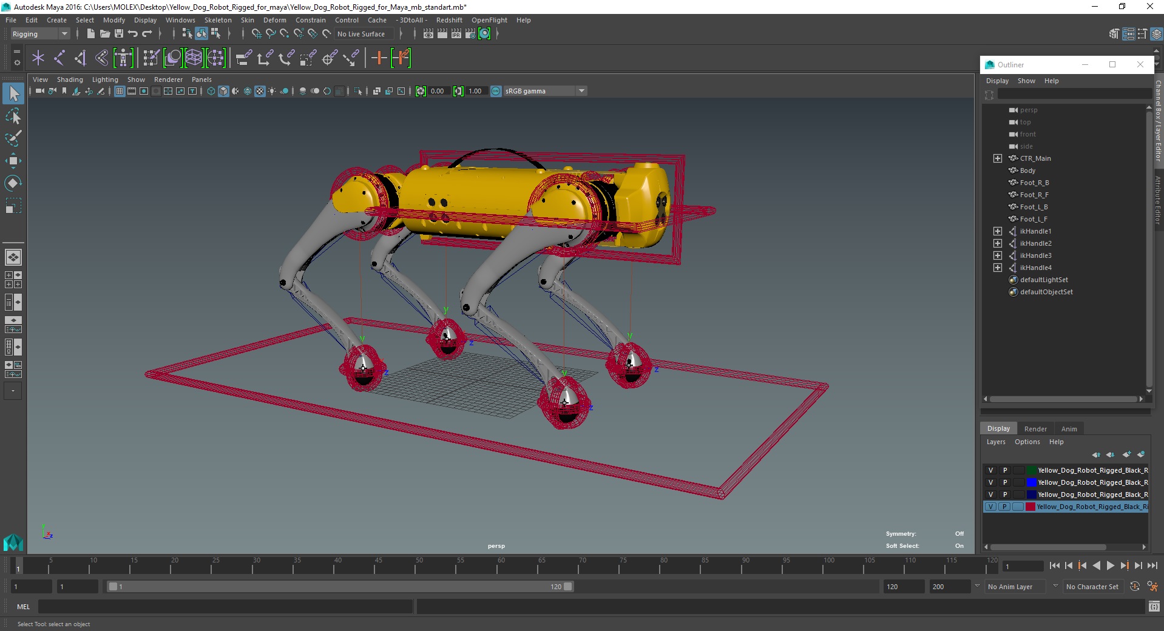Viewport: 1164px width, 631px height.
Task: Toggle visibility V of the second layer
Action: coord(991,482)
